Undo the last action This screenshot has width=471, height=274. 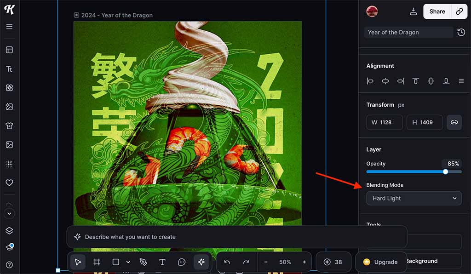point(226,262)
